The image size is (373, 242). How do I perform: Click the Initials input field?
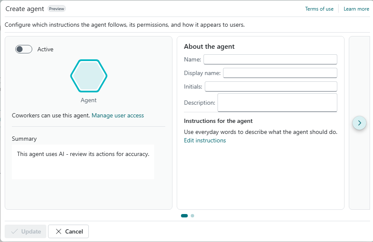pyautogui.click(x=271, y=86)
